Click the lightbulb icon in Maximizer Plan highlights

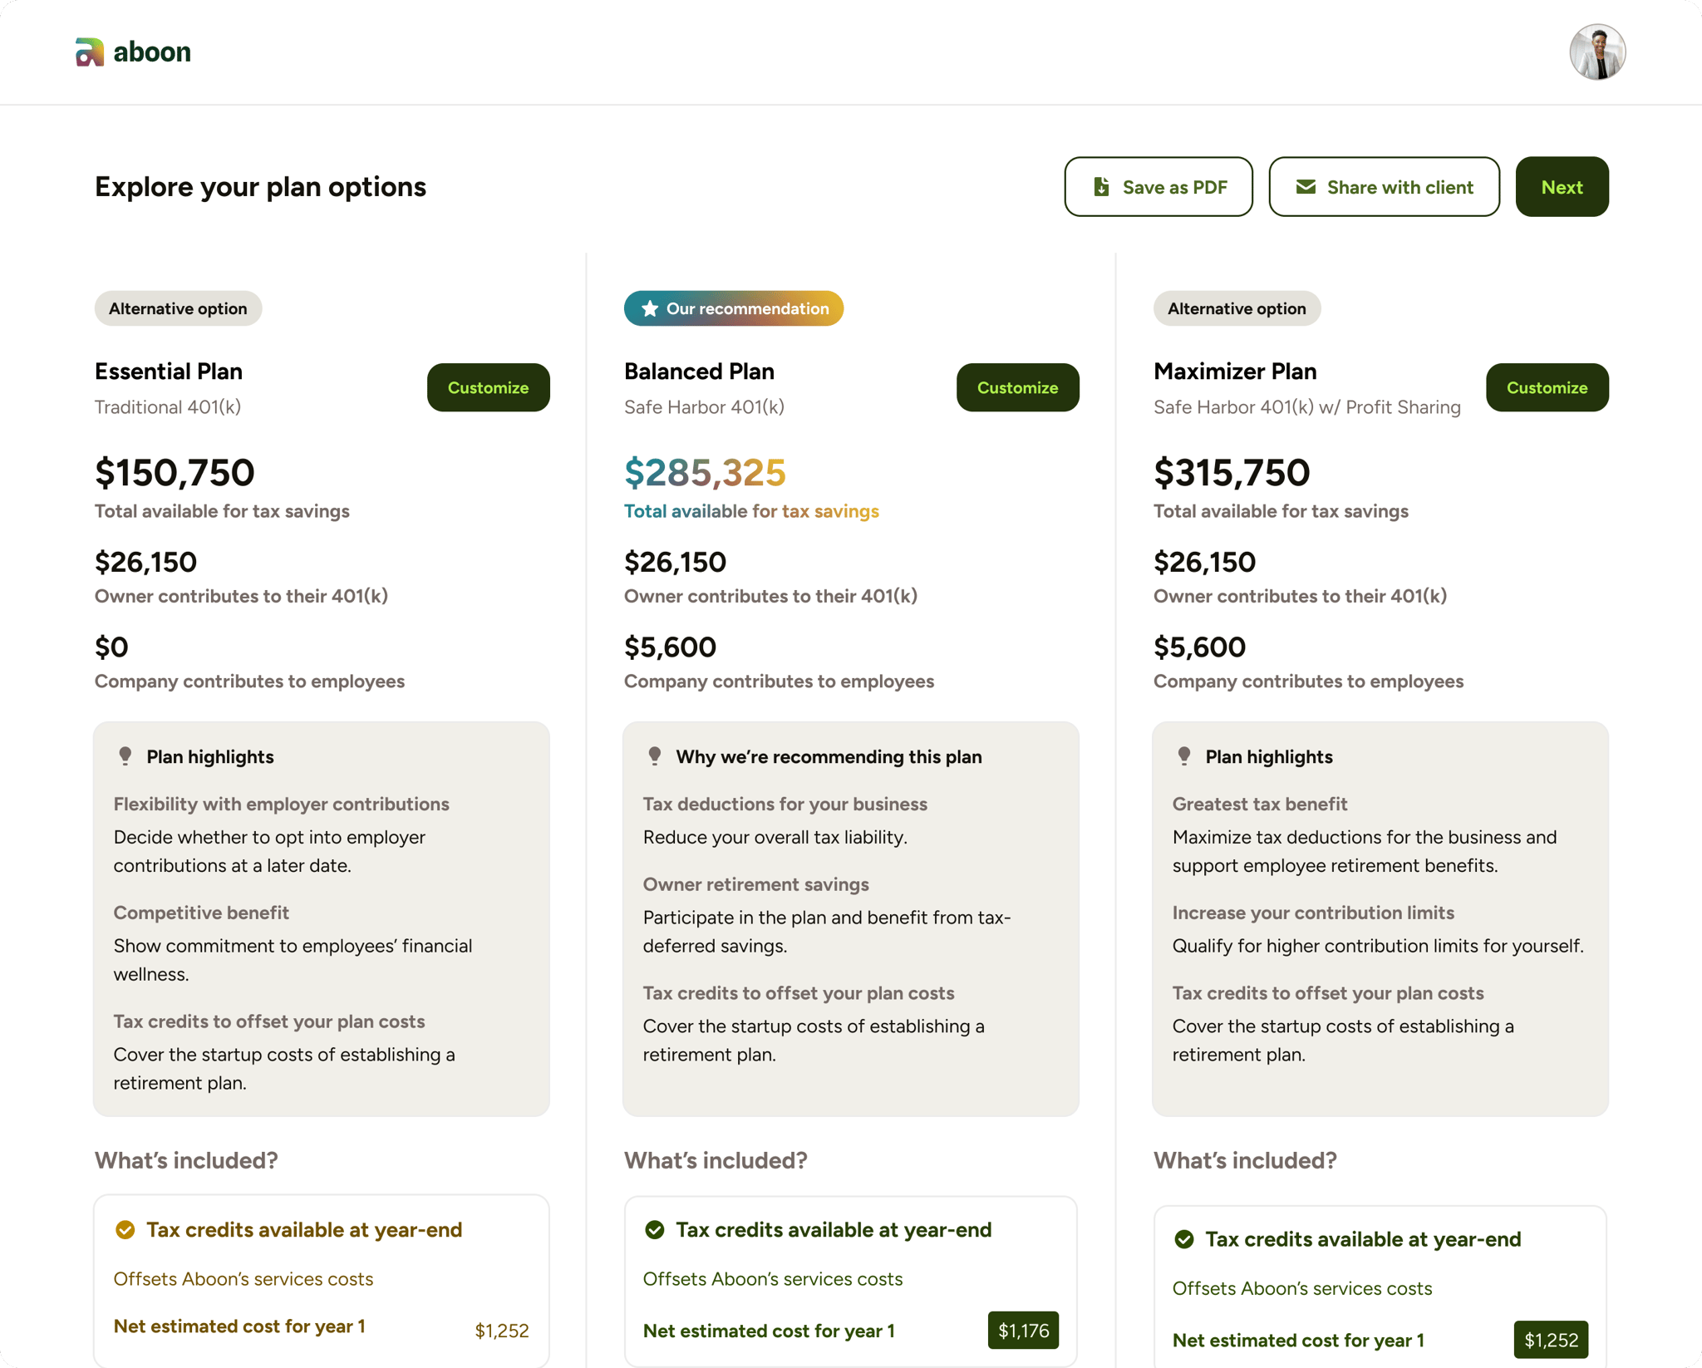point(1184,755)
